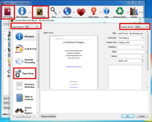
Task: Expand the Get books dropdown arrow
Action: [74, 12]
